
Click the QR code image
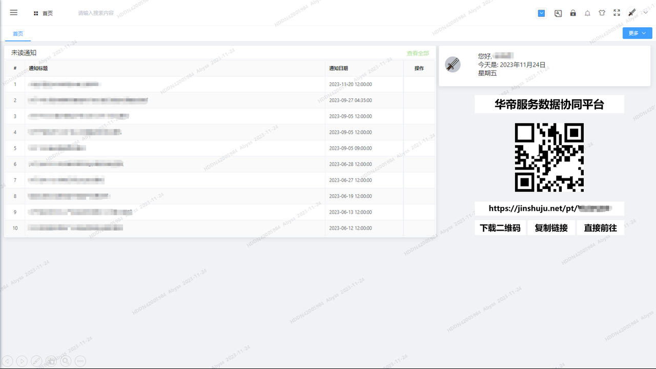click(549, 157)
